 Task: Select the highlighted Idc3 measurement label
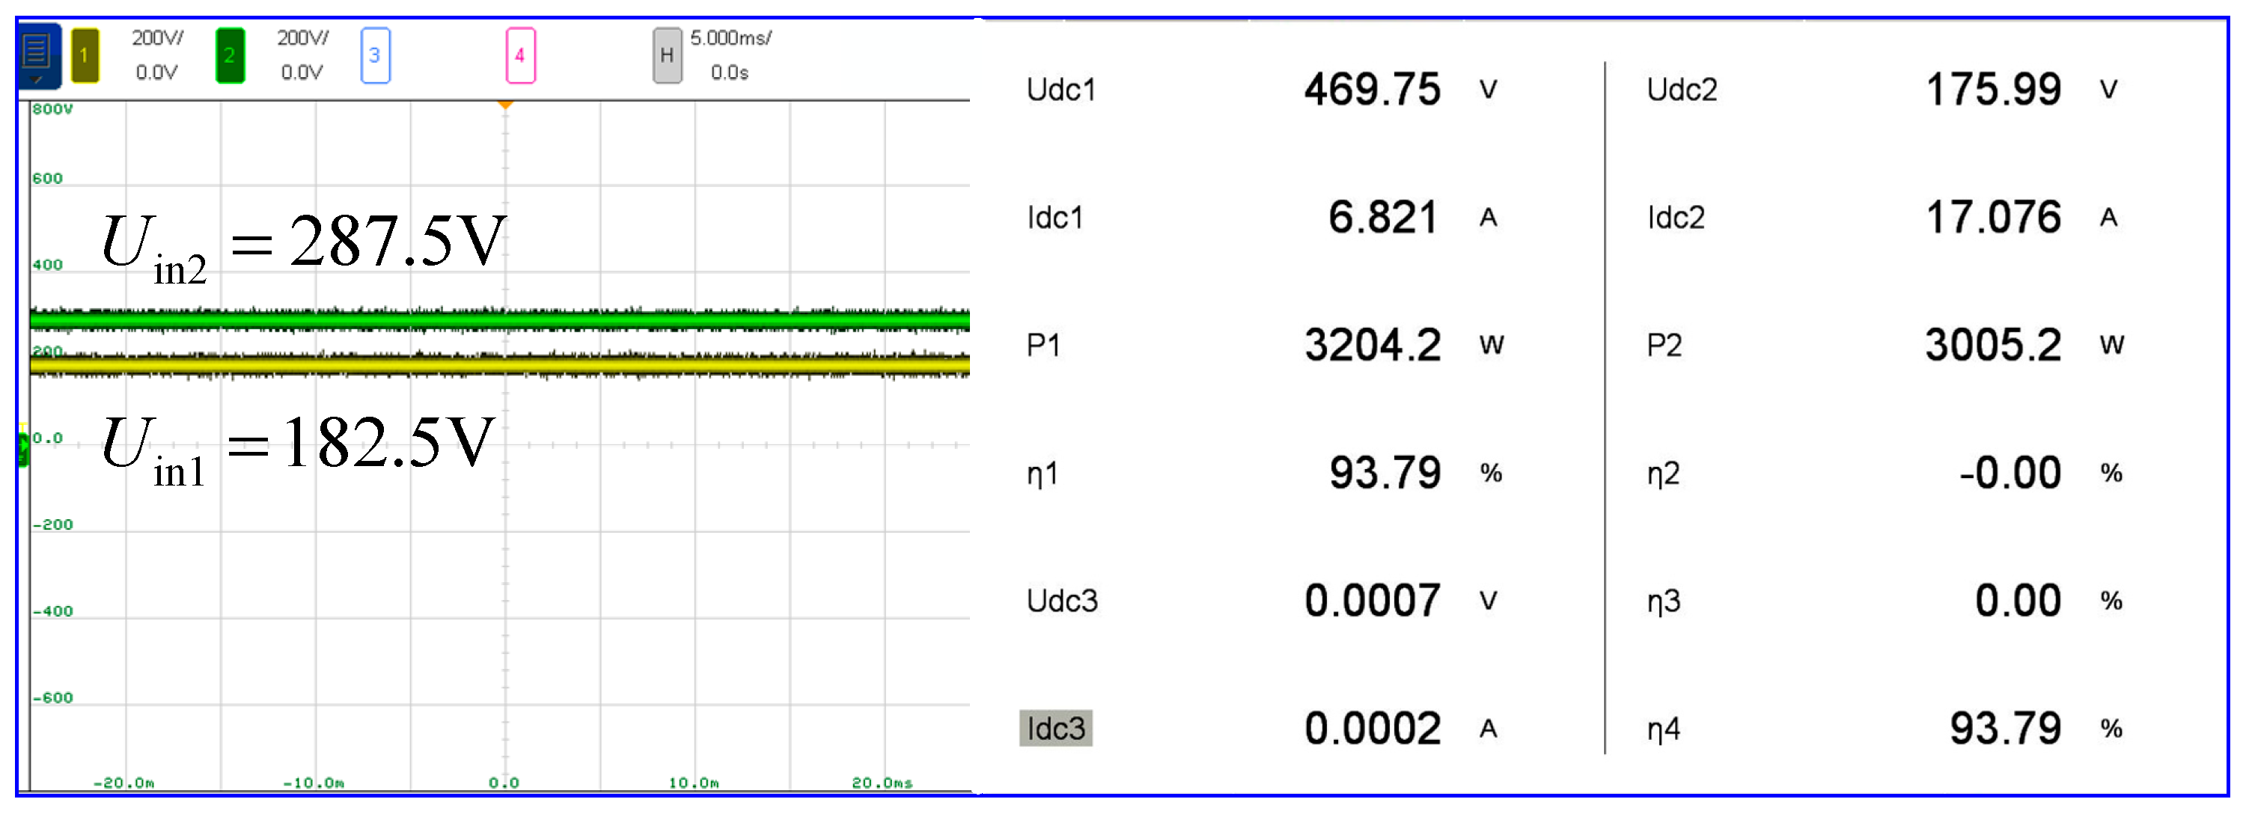(1055, 729)
